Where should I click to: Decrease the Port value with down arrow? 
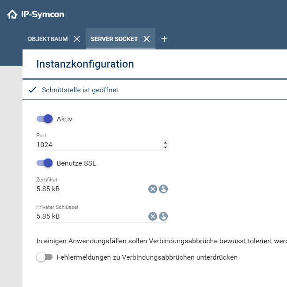pyautogui.click(x=165, y=147)
